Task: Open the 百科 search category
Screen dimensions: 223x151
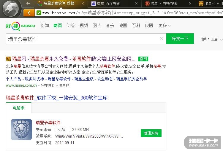Action: (136, 26)
